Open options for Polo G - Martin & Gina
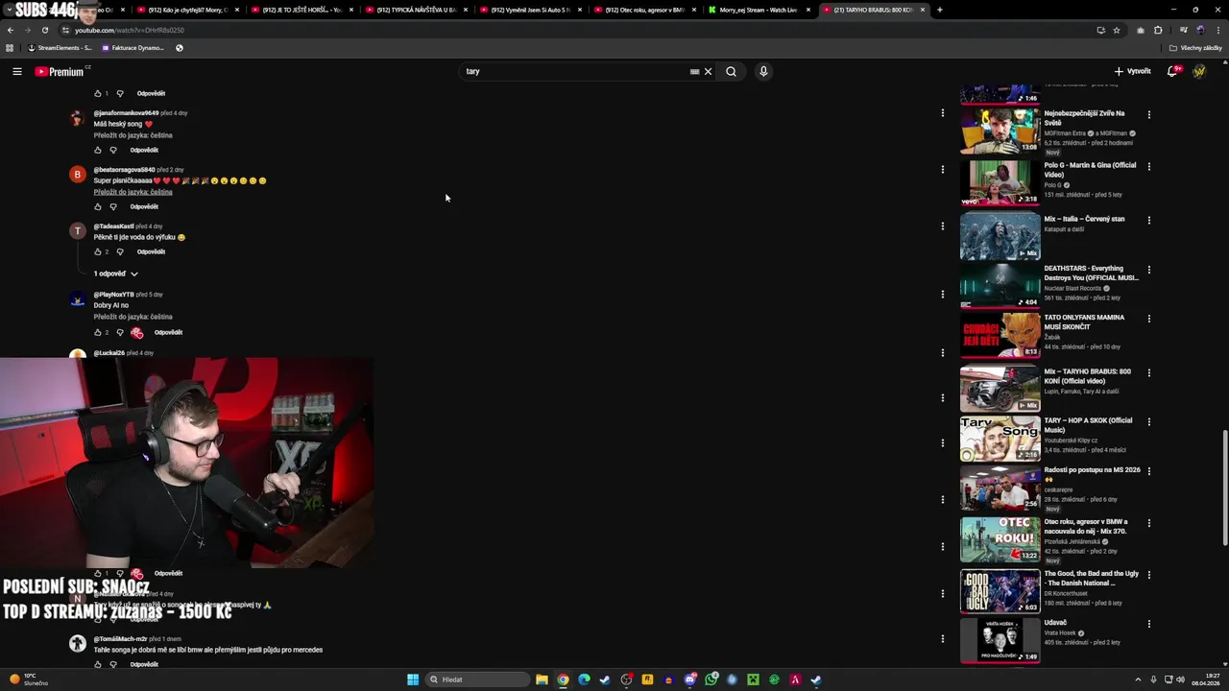Screen dimensions: 1229x691 coord(1148,167)
